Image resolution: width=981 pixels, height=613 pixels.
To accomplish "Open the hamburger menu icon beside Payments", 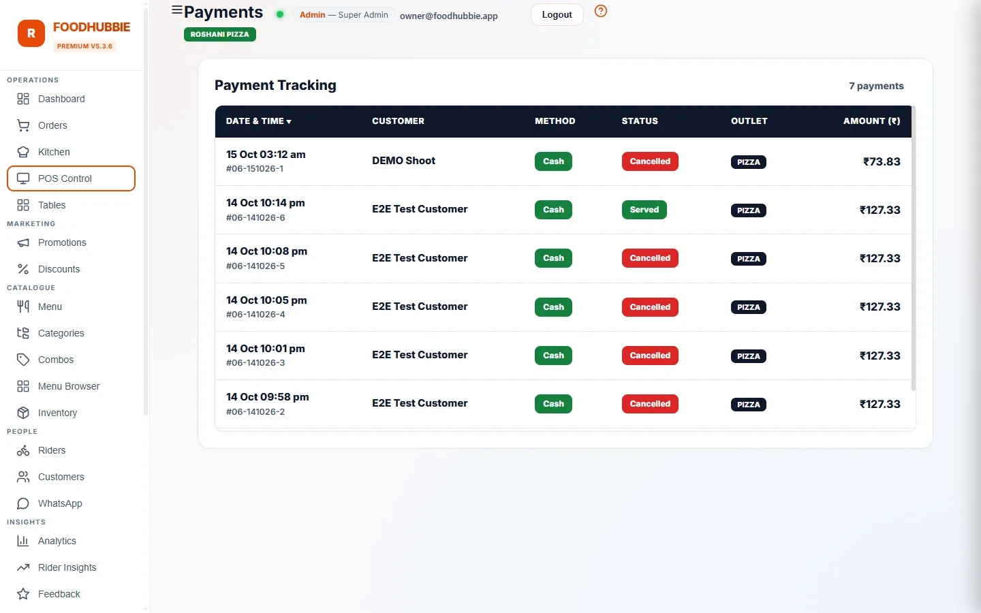I will (x=177, y=10).
